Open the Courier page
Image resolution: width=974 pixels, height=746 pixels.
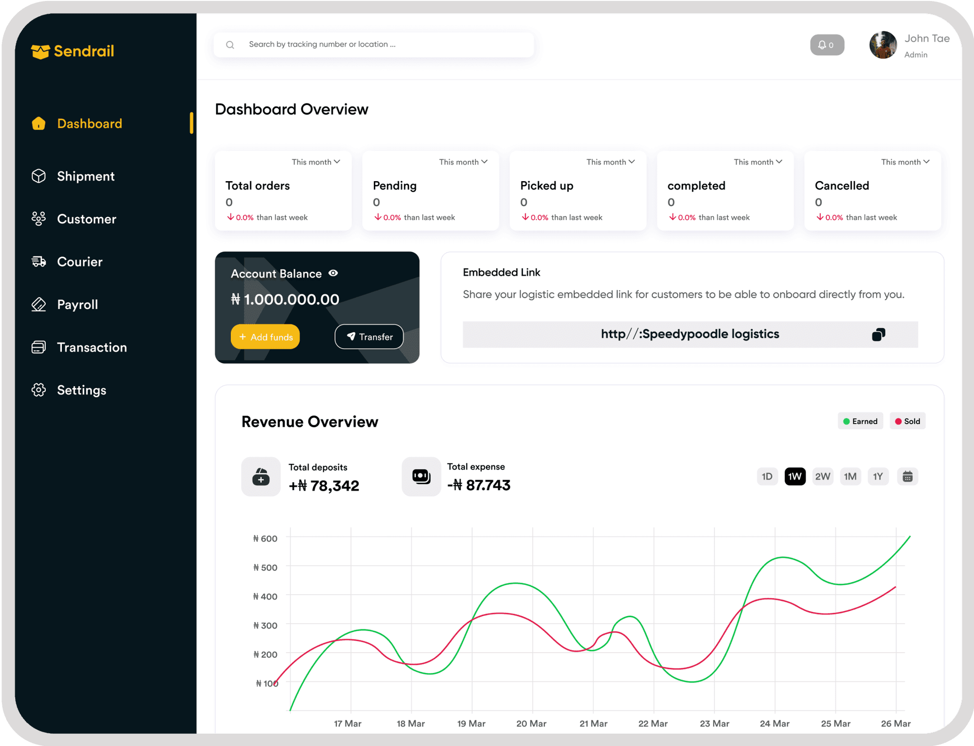pos(80,262)
